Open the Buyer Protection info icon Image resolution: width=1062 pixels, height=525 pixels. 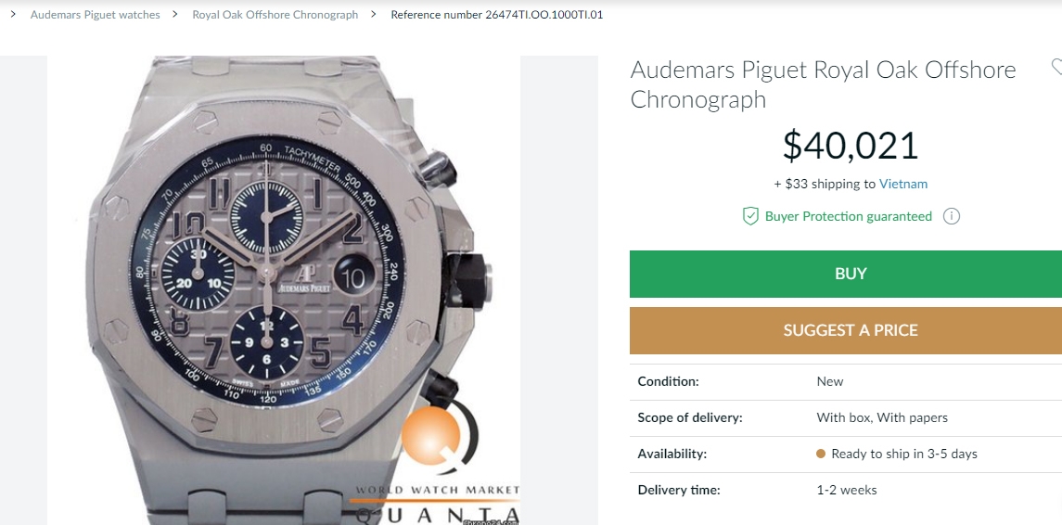tap(951, 216)
